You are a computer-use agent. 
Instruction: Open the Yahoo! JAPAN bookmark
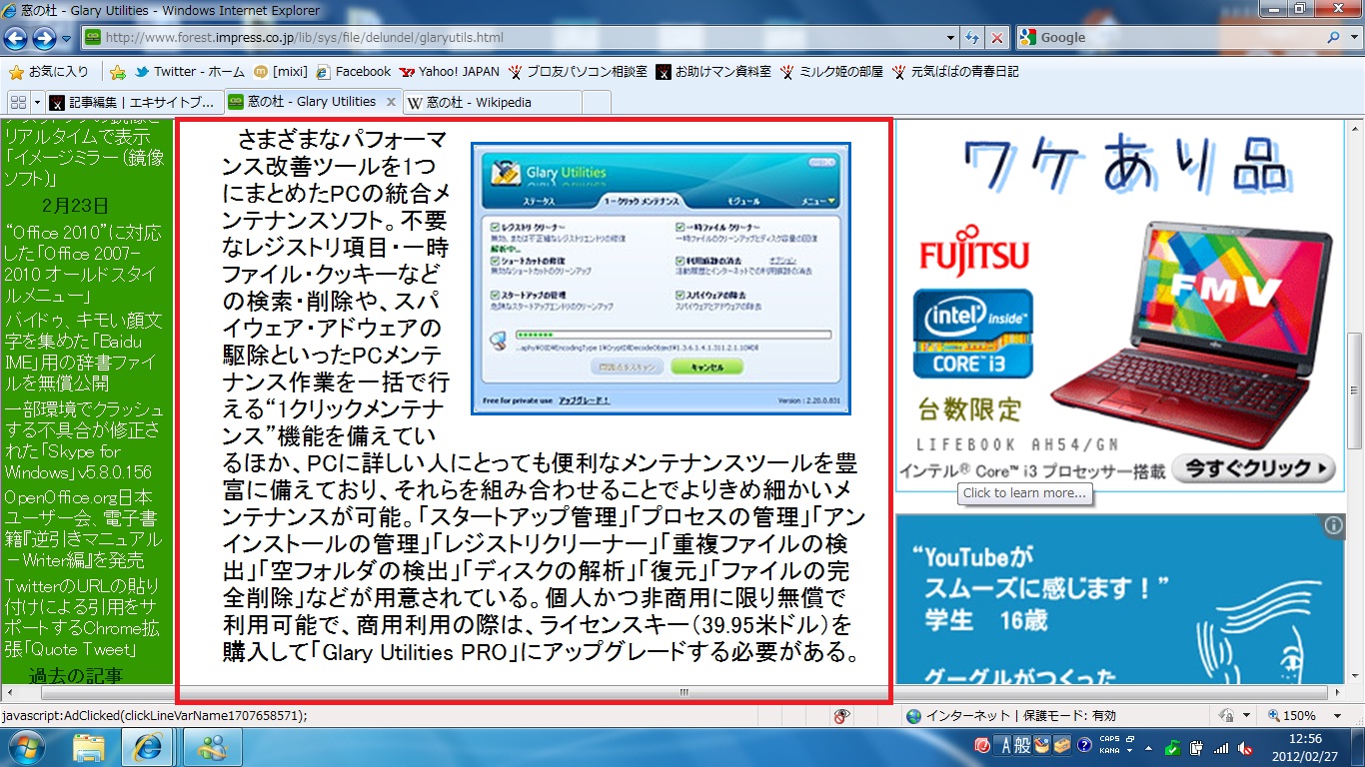450,72
